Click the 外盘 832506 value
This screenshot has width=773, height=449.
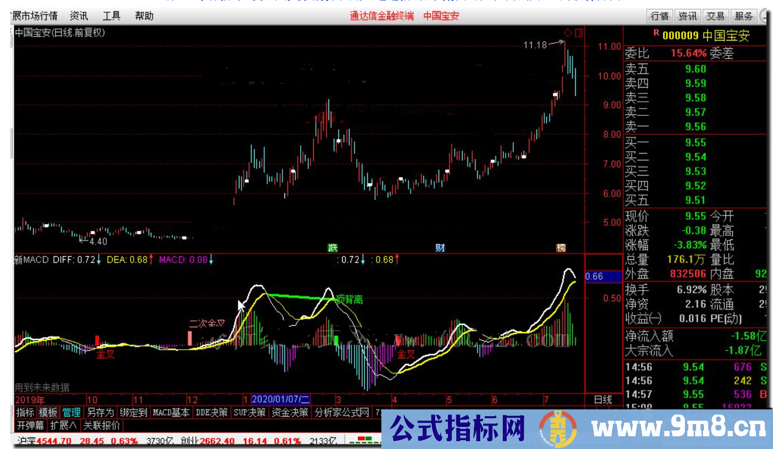[688, 274]
